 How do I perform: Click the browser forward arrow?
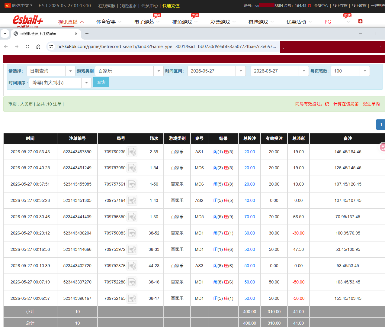17,47
